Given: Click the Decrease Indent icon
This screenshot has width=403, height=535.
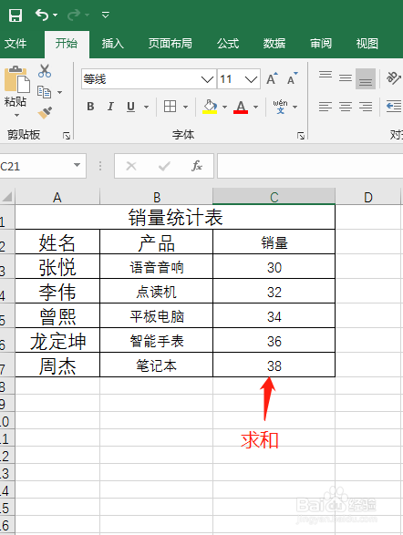Looking at the screenshot, I should pyautogui.click(x=394, y=107).
